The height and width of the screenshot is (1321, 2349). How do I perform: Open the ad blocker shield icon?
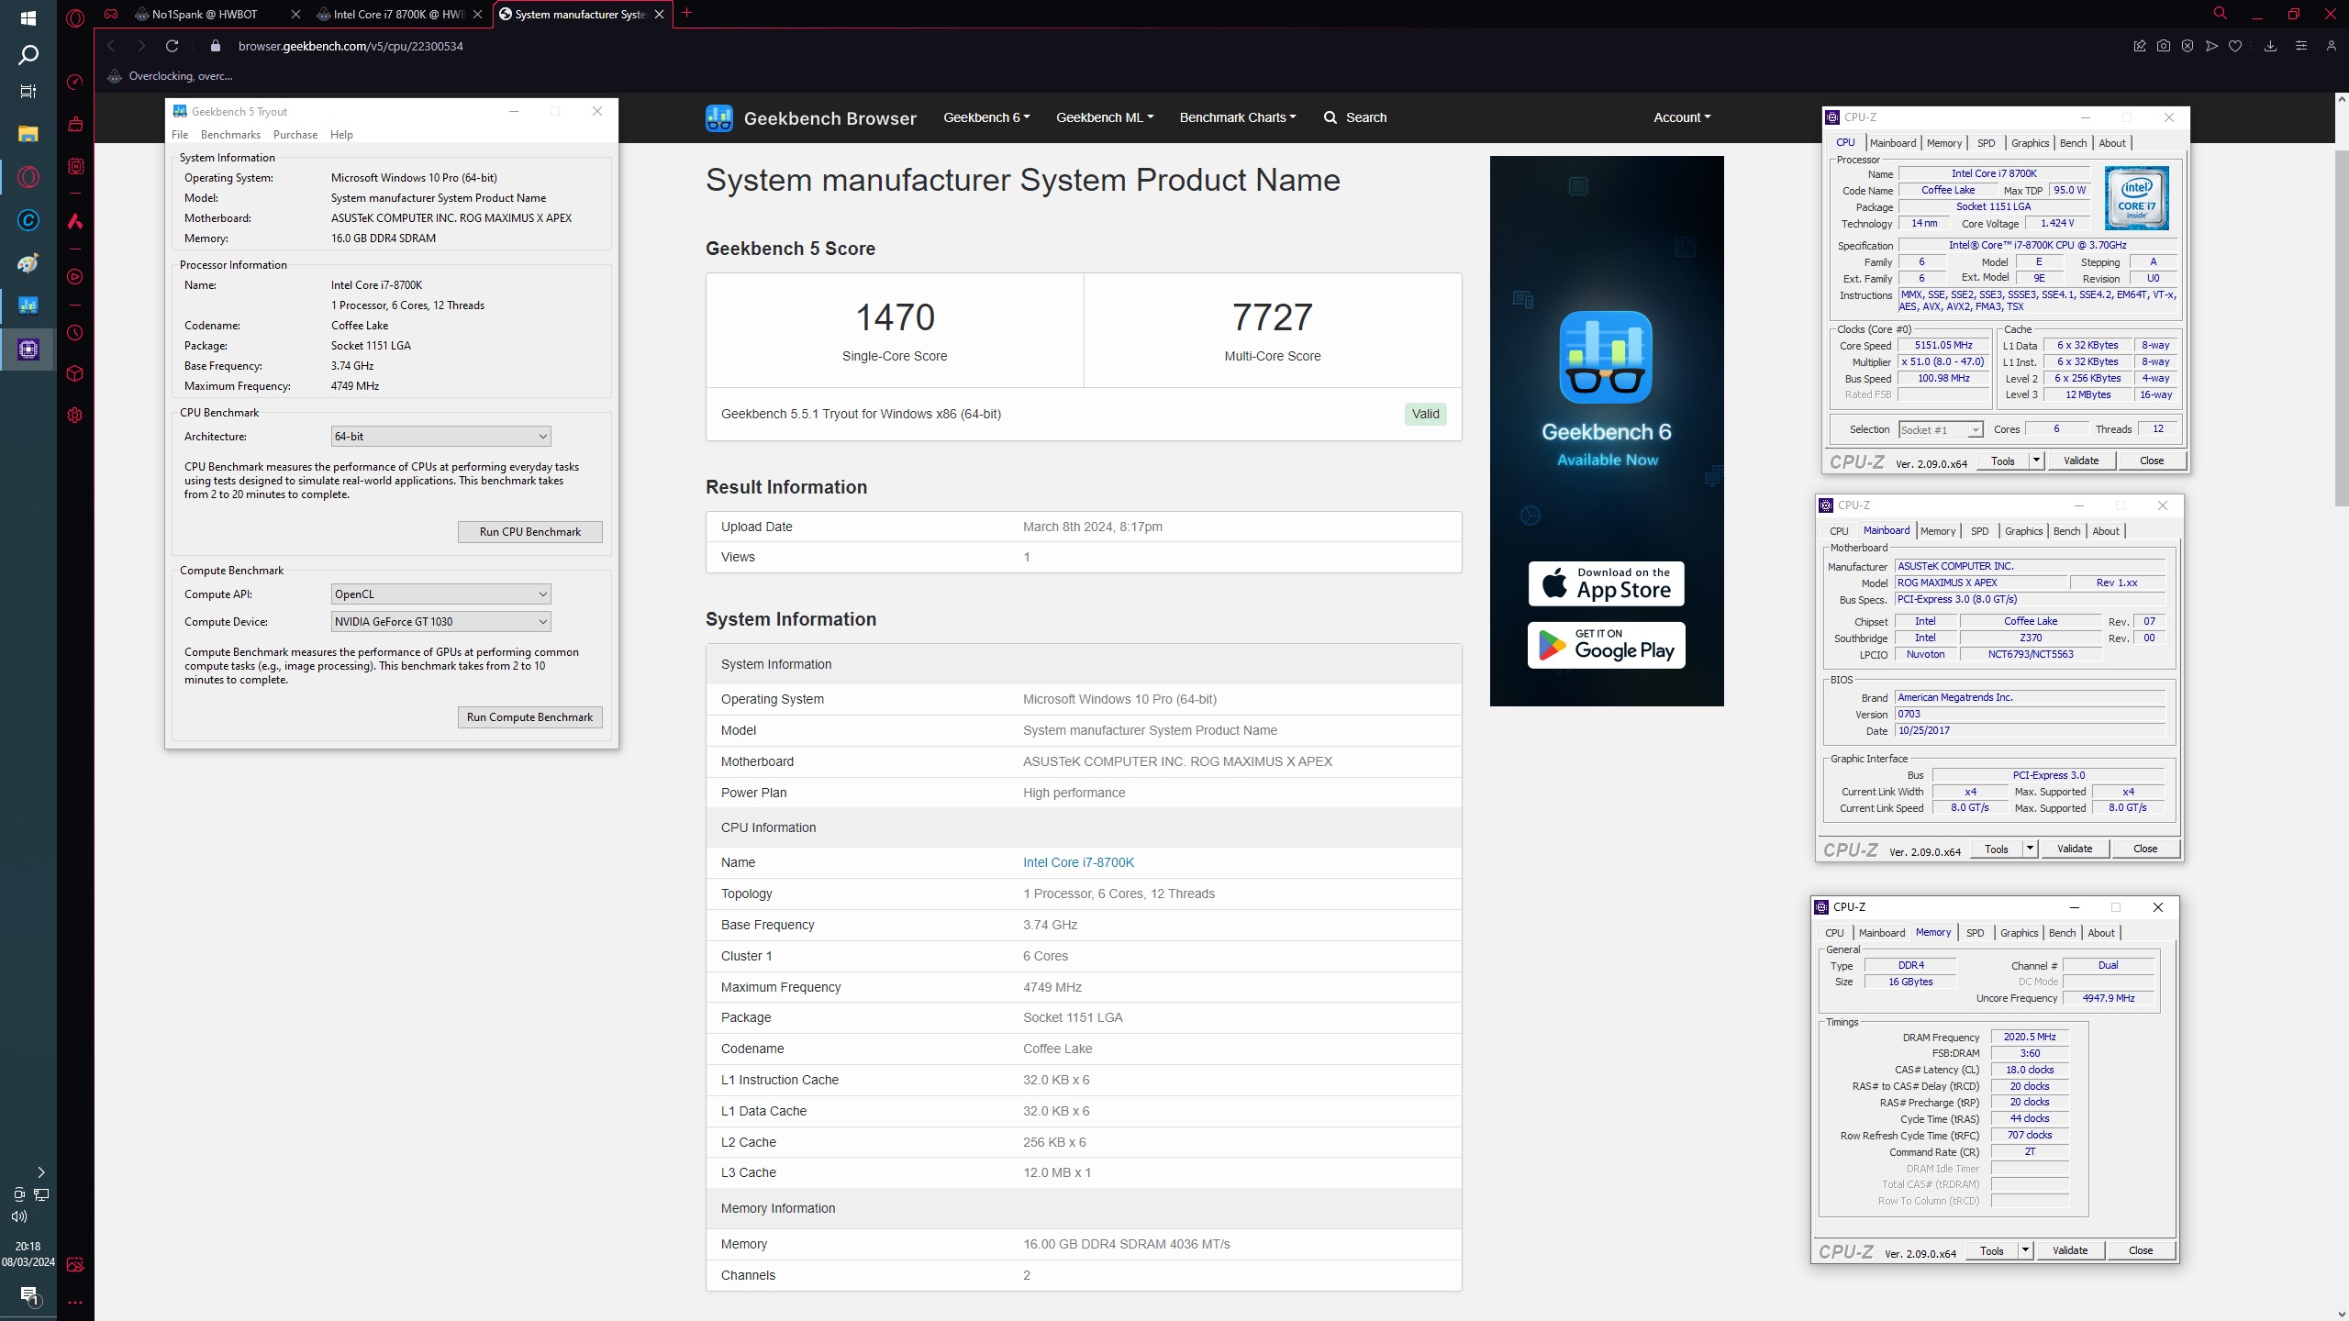[2188, 46]
